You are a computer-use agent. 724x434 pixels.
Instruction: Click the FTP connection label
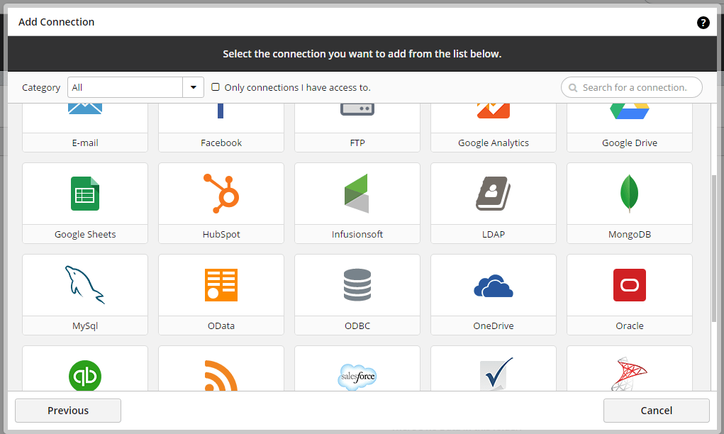pos(357,143)
